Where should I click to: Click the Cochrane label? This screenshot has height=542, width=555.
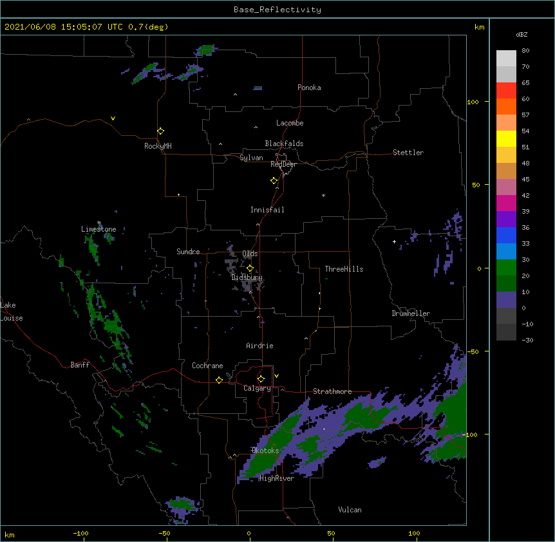(207, 366)
